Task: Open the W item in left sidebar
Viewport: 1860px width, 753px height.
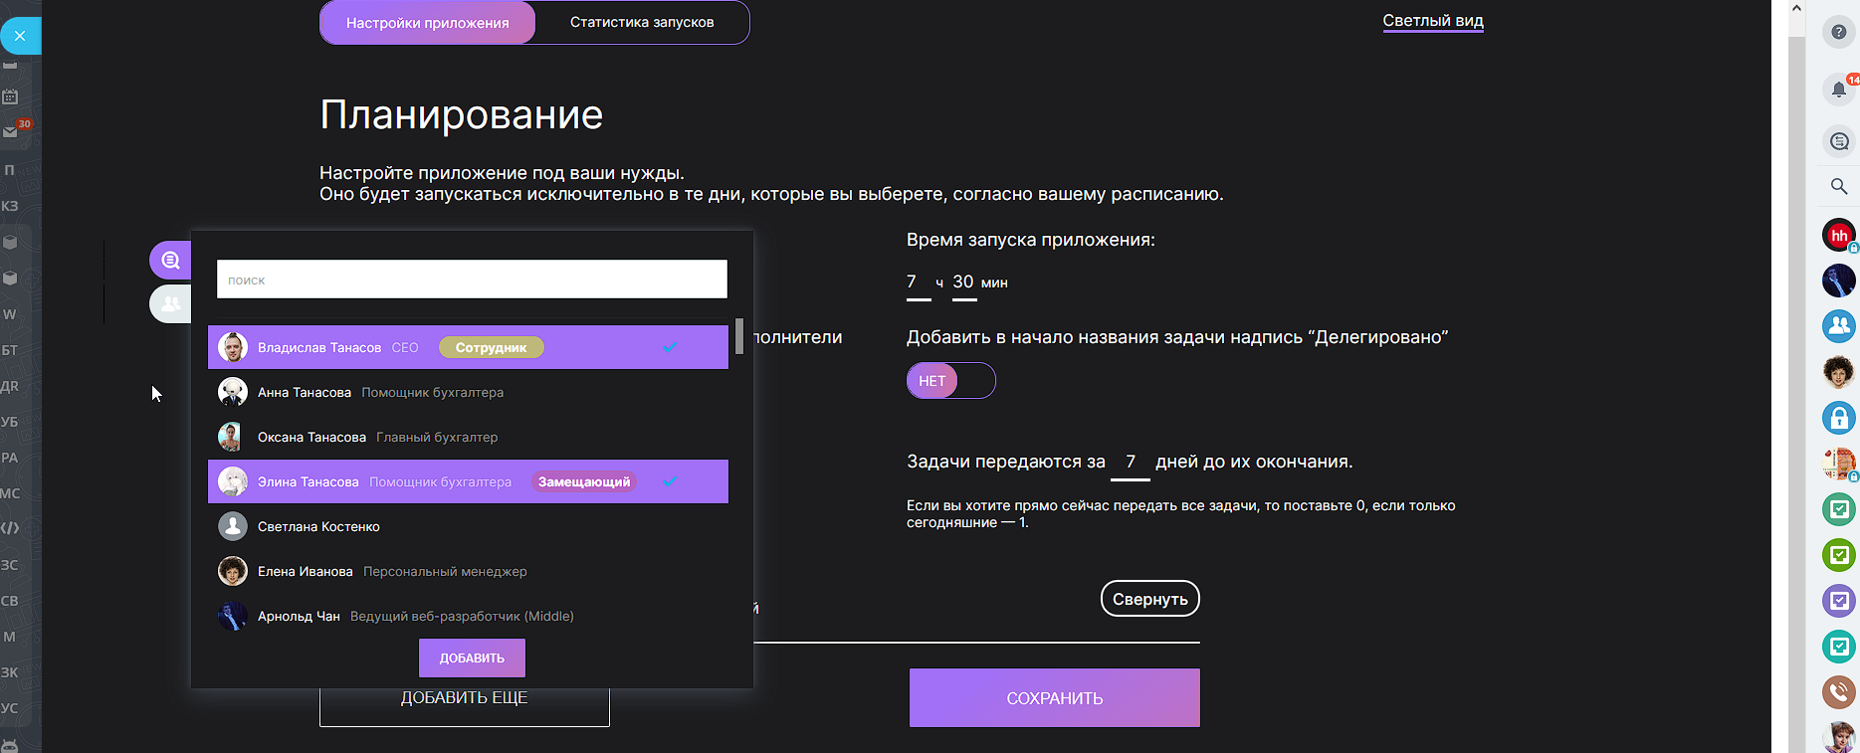Action: click(10, 314)
